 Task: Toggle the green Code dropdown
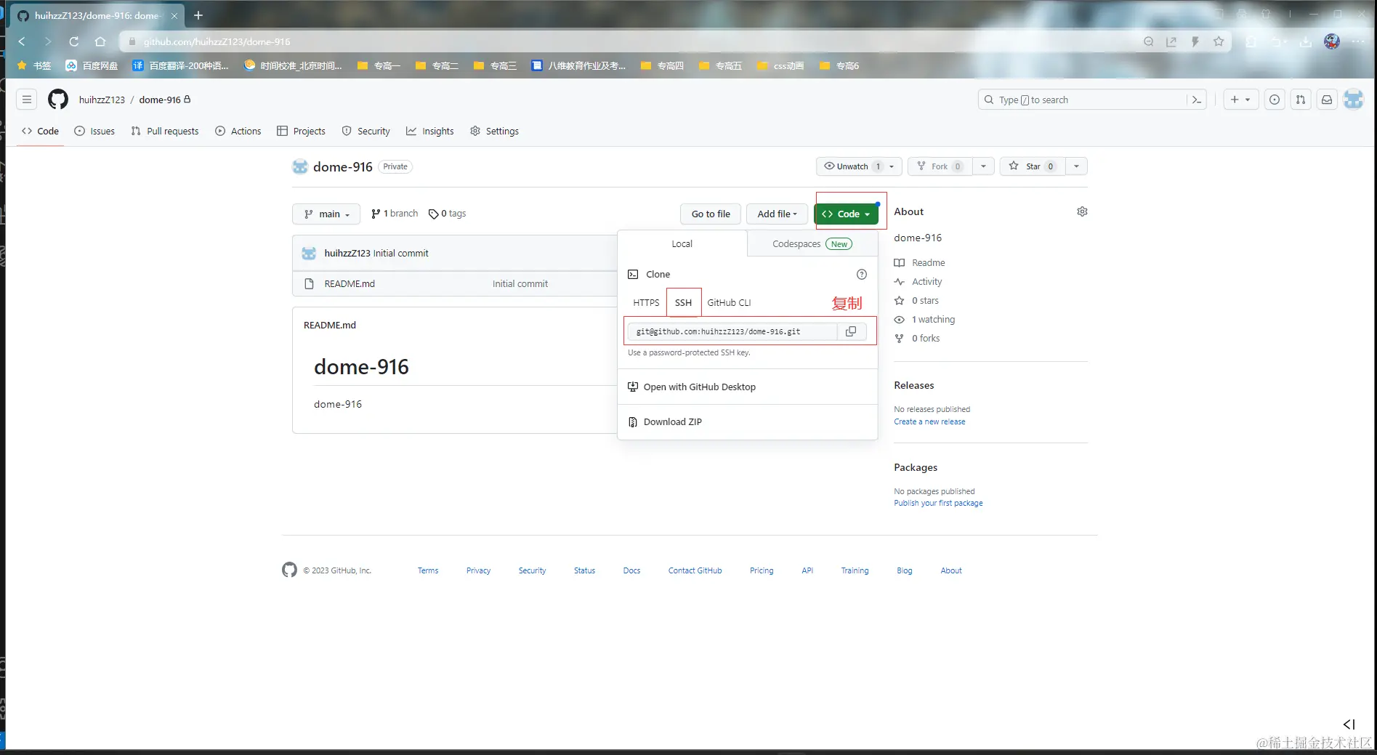846,214
